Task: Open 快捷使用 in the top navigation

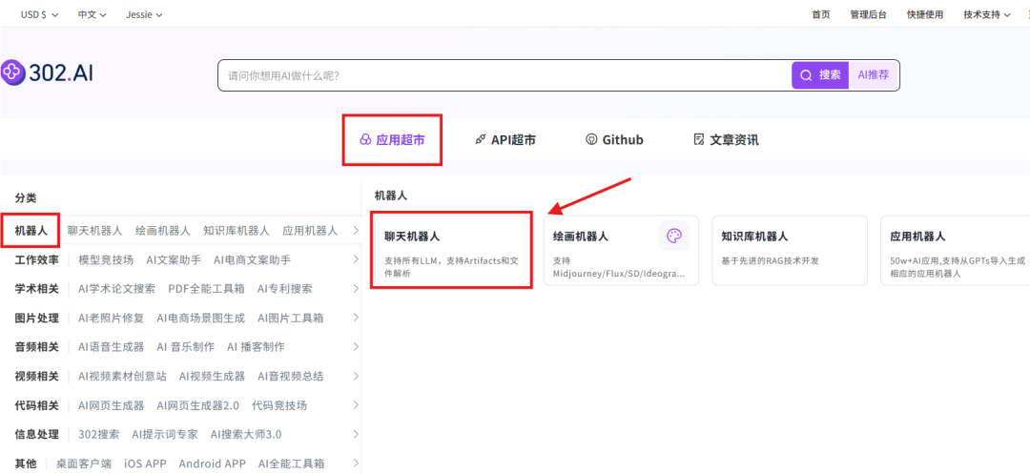Action: [x=925, y=14]
